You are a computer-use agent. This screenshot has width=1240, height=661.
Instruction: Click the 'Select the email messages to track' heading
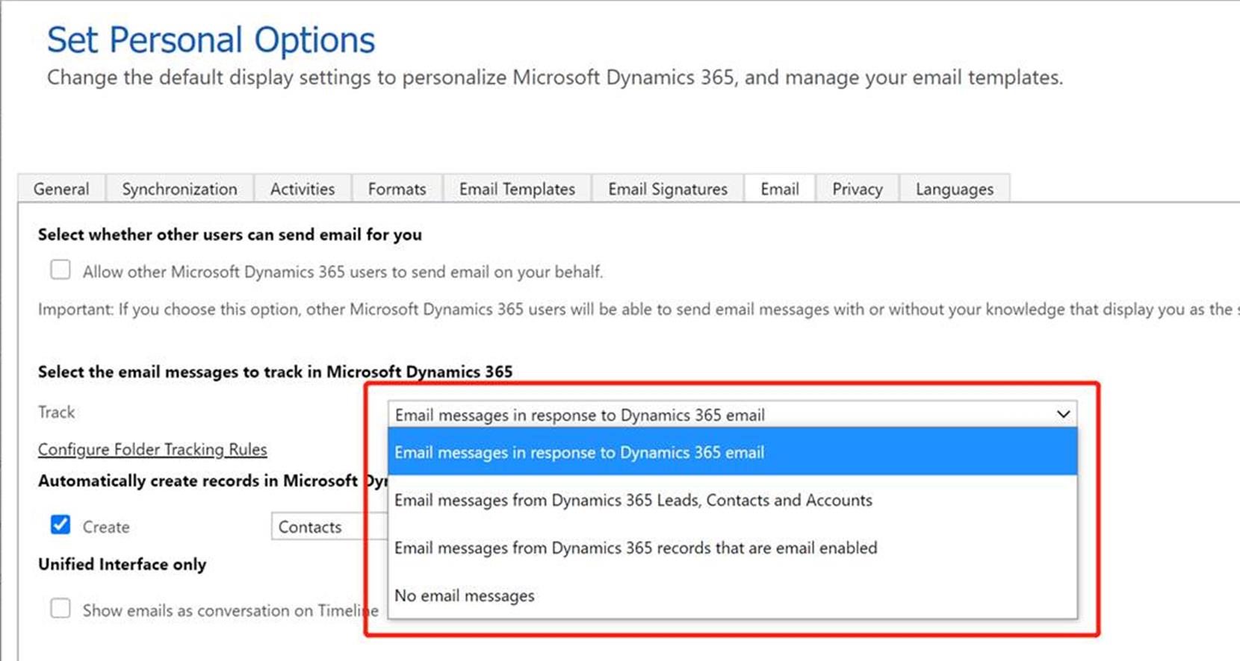tap(276, 372)
